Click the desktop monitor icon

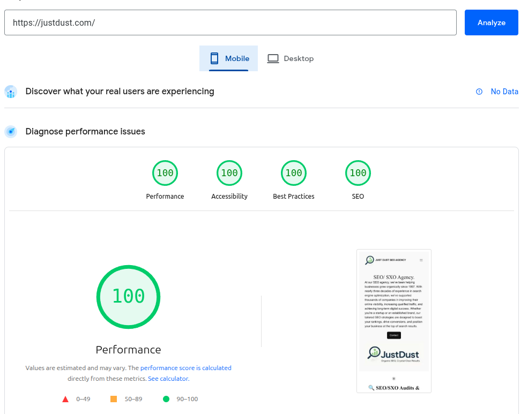click(273, 58)
